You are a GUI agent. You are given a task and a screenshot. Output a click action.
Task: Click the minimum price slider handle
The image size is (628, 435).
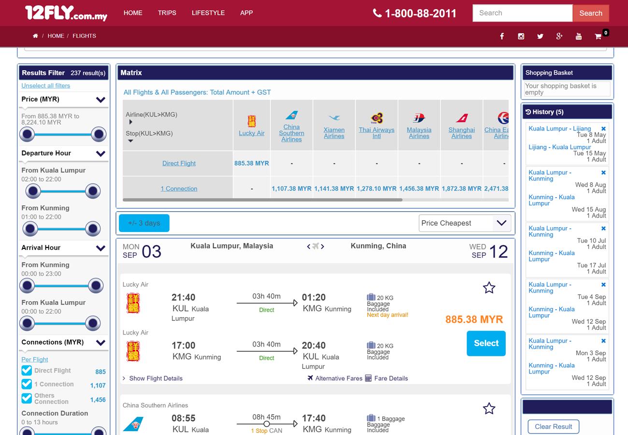pos(27,134)
